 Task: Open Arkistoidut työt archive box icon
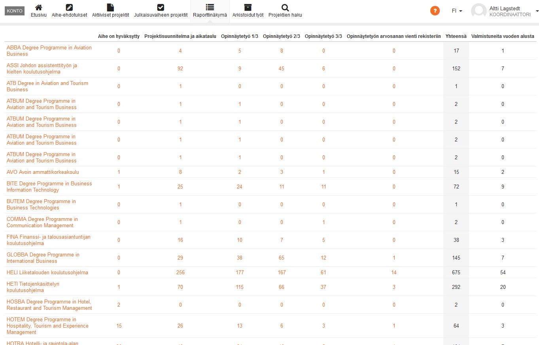[x=248, y=8]
